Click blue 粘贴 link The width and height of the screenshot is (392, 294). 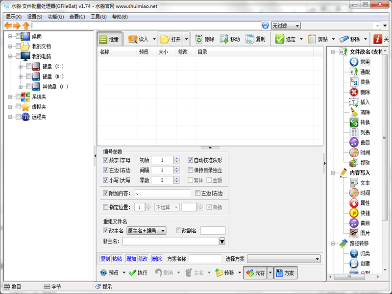pyautogui.click(x=117, y=259)
